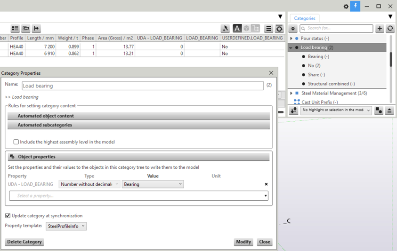Uncheck Update category at synchronization
This screenshot has height=251, width=397.
(x=8, y=216)
